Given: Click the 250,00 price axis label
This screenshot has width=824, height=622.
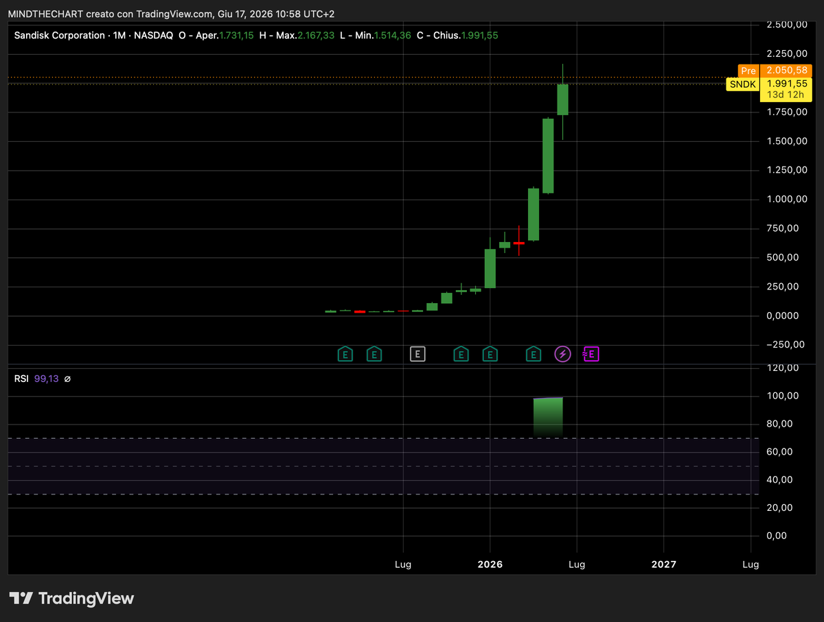Looking at the screenshot, I should (x=783, y=287).
